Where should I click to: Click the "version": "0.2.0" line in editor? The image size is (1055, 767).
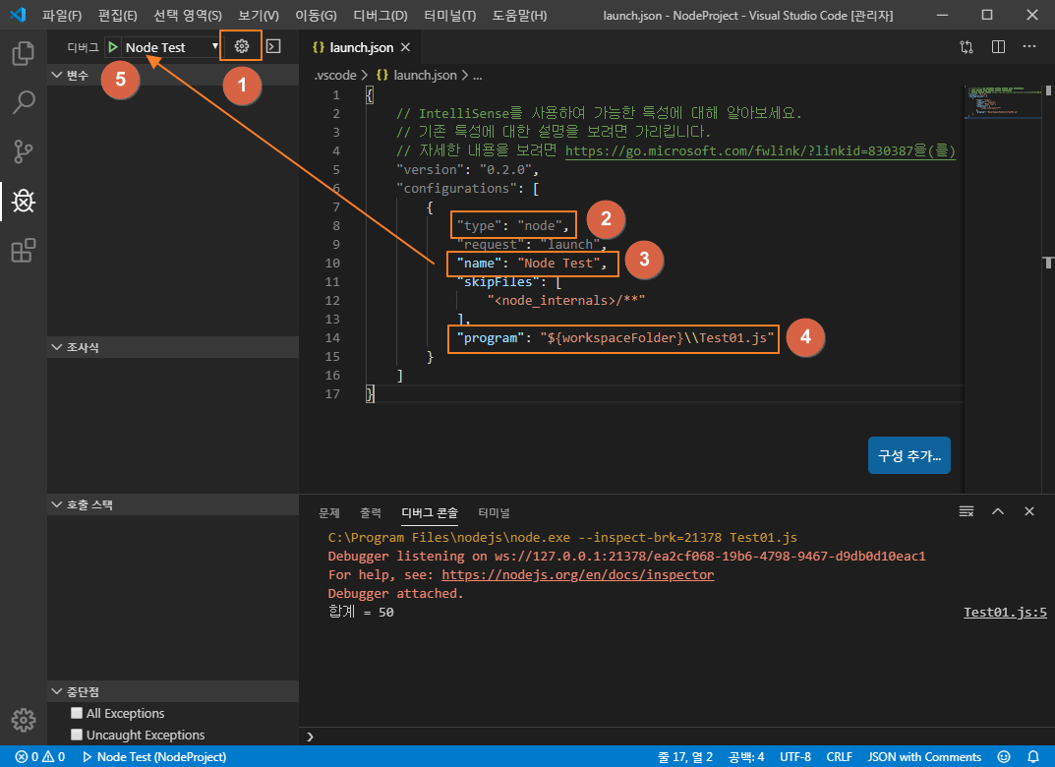tap(468, 169)
